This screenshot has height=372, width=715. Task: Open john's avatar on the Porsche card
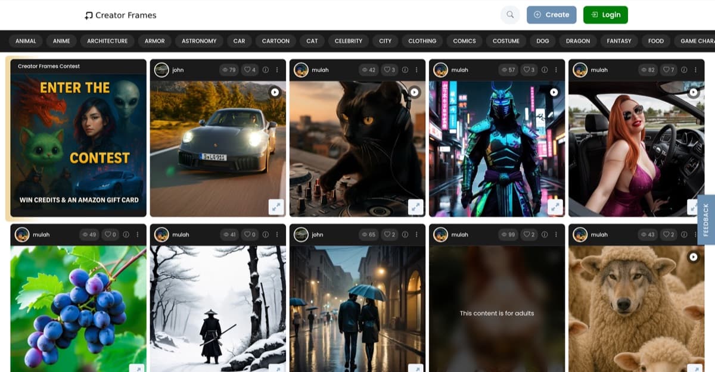[163, 70]
